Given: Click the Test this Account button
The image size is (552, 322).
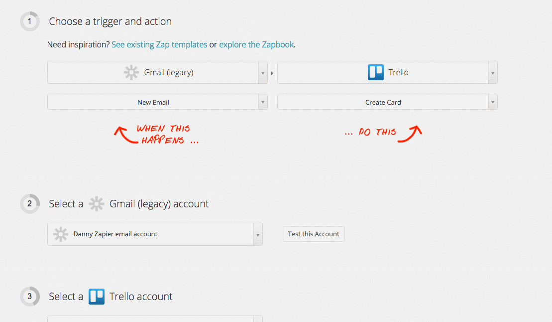Looking at the screenshot, I should [x=314, y=234].
